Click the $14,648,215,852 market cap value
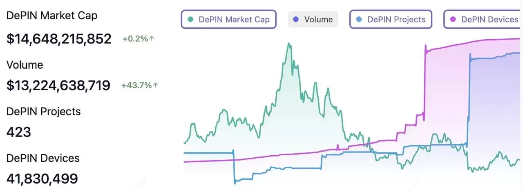The height and width of the screenshot is (190, 523). (x=59, y=39)
